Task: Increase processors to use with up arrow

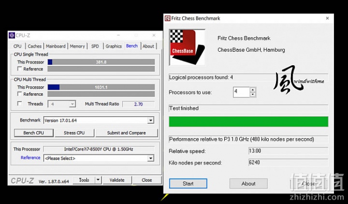Action: 253,90
